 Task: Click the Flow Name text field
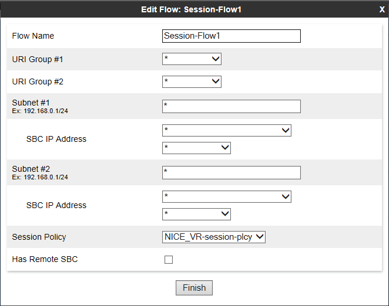[231, 36]
